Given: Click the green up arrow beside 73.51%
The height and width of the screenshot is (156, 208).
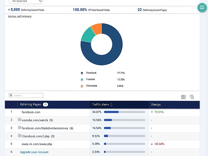Looking at the screenshot, I should pyautogui.click(x=152, y=112).
